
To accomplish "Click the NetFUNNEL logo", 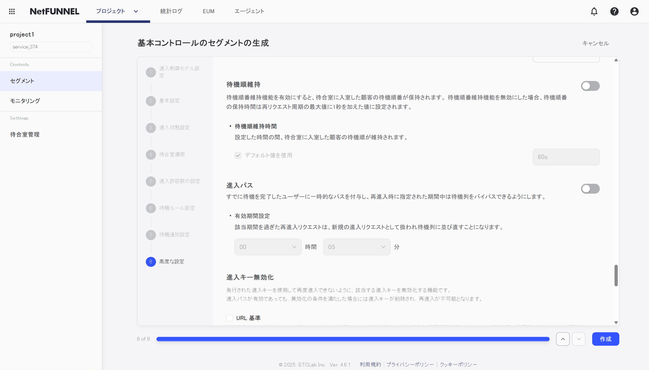I will 55,11.
